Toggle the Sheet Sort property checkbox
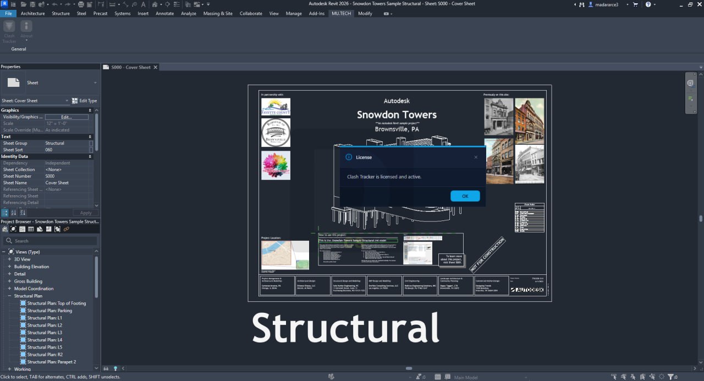The width and height of the screenshot is (704, 381). pos(91,150)
